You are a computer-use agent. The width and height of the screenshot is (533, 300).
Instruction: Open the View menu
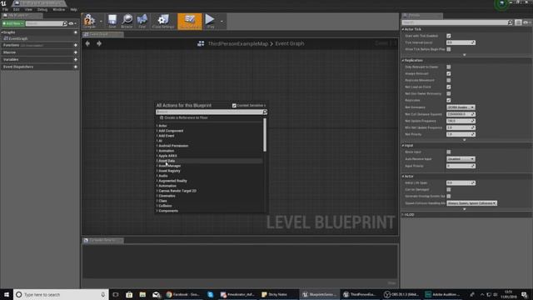(x=28, y=9)
